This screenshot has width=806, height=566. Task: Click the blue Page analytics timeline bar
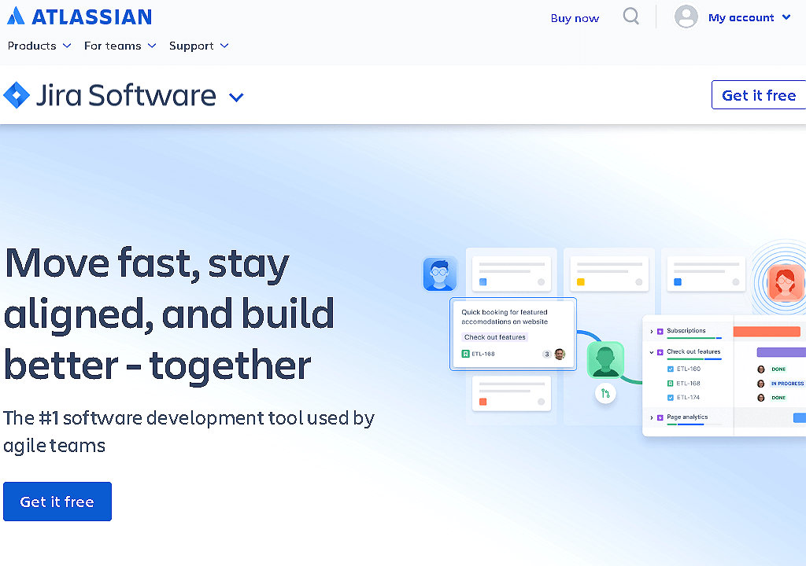point(800,417)
